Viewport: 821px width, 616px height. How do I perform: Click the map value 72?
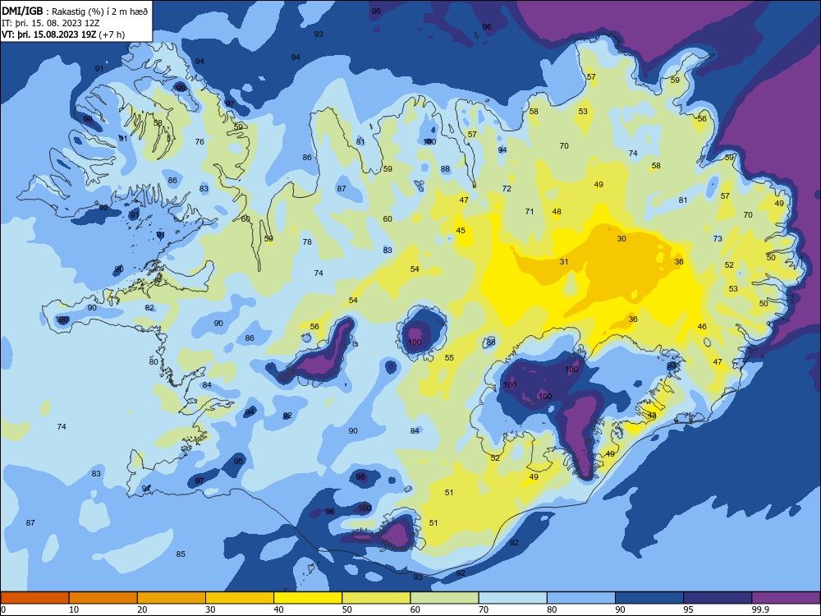[507, 189]
